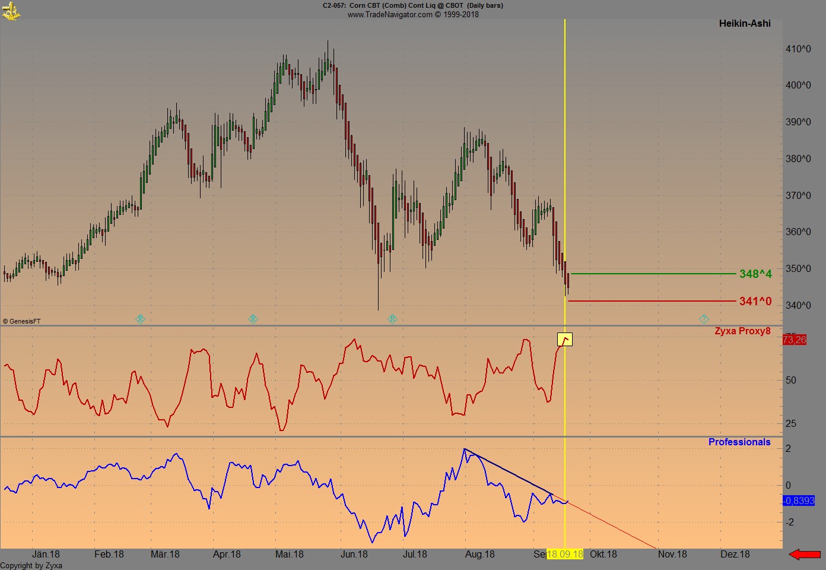Click the 360^0 price axis label
Image resolution: width=826 pixels, height=570 pixels.
click(x=798, y=232)
